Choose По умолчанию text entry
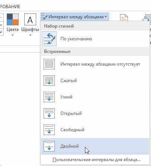151x166 pixels. (x=76, y=39)
